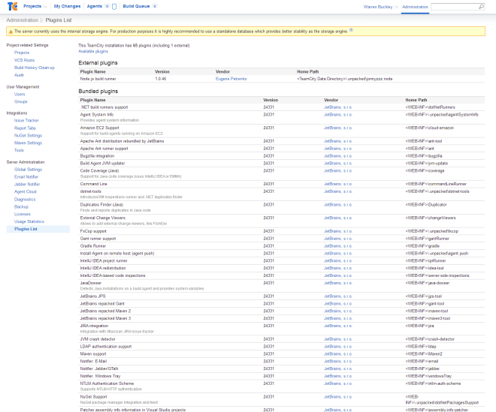Click the 'JetBrains repacked Maven 3' row name
The height and width of the screenshot is (412, 496).
[105, 318]
